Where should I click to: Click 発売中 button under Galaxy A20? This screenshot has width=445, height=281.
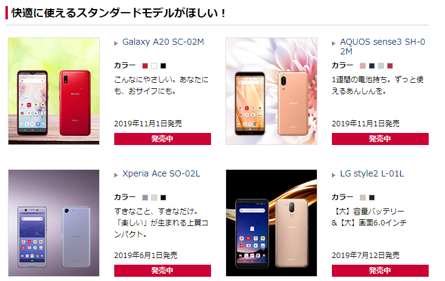pyautogui.click(x=163, y=139)
